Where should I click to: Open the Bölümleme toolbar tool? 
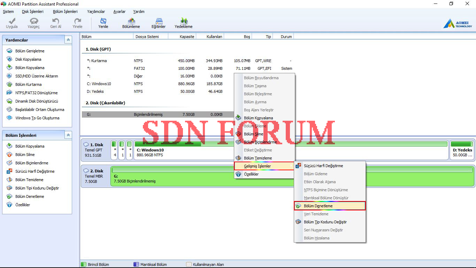[131, 23]
